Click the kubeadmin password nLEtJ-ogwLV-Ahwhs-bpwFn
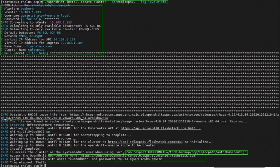The image size is (280, 168). coord(140,159)
